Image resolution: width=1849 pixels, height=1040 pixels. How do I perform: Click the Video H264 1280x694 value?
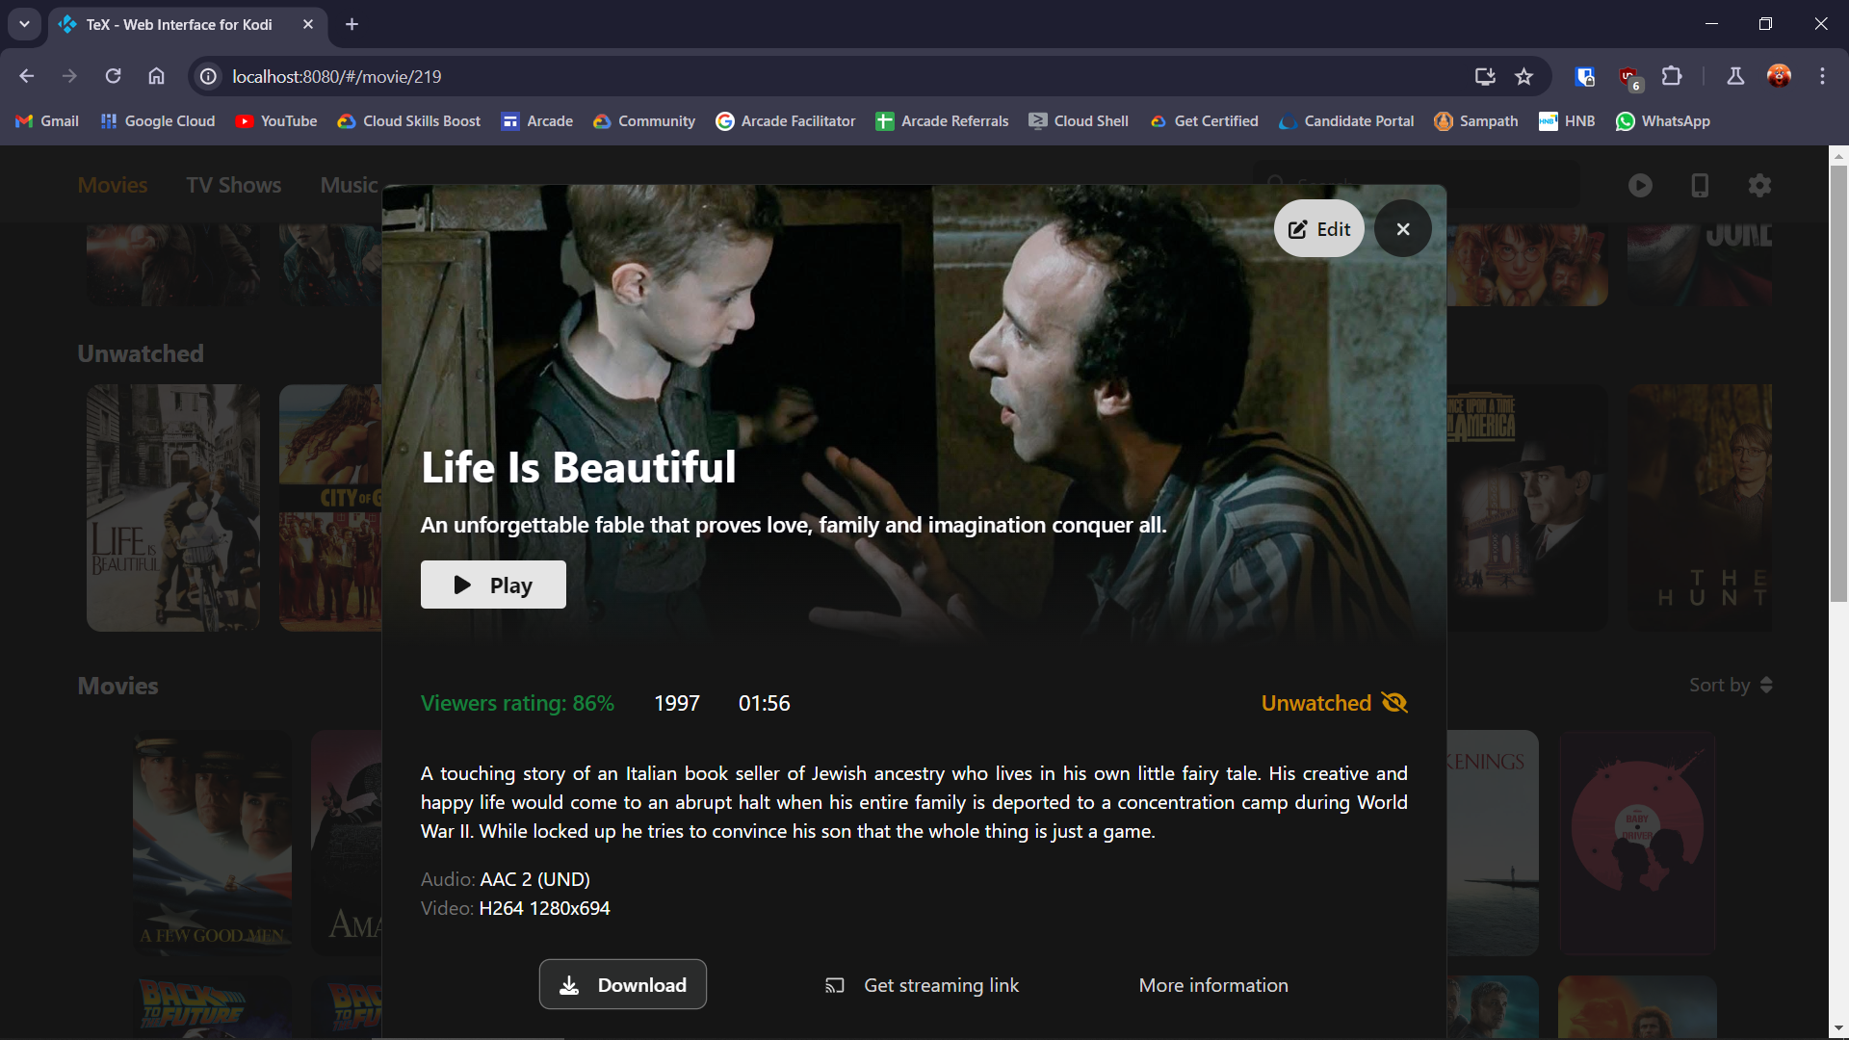pos(544,908)
